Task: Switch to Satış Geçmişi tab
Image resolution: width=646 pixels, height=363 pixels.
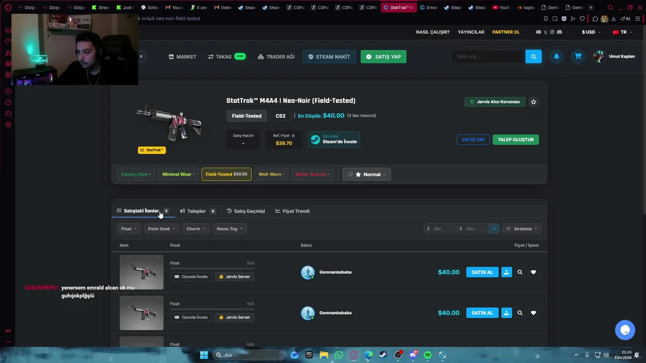Action: click(x=246, y=211)
